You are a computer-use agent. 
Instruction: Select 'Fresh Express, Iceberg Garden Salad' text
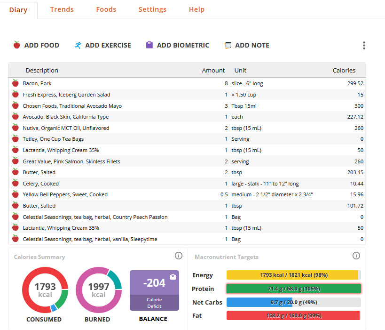click(x=67, y=95)
